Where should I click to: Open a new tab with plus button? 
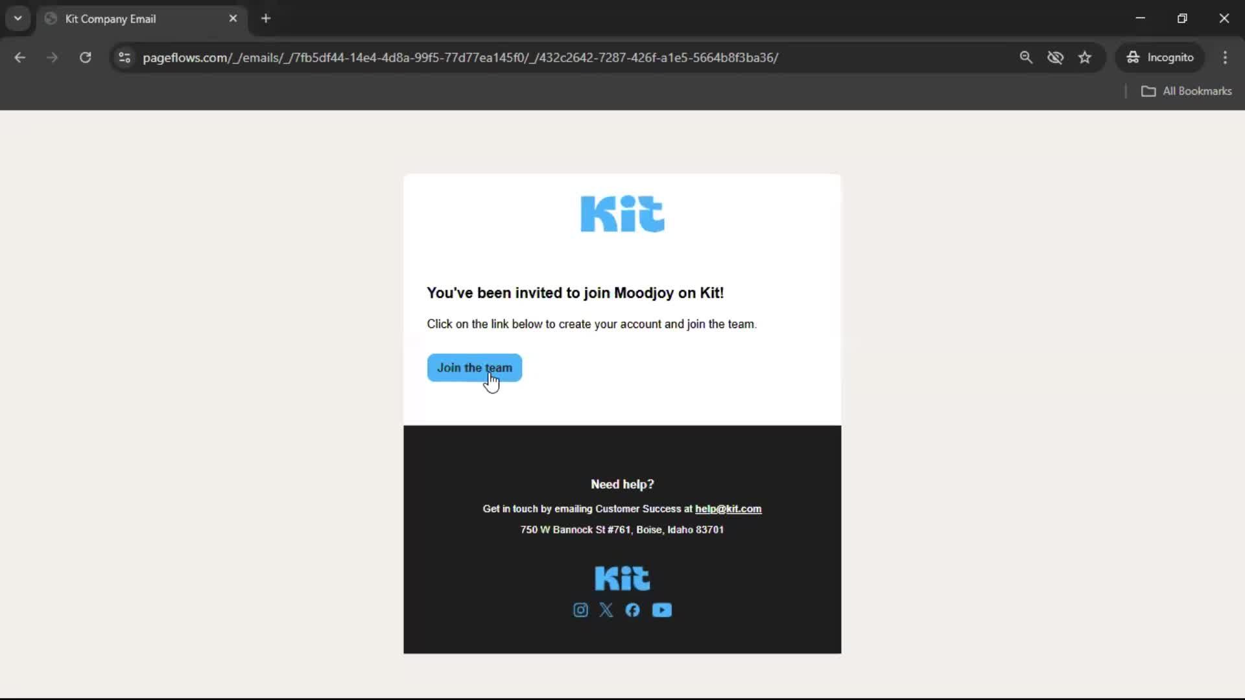[x=266, y=18]
